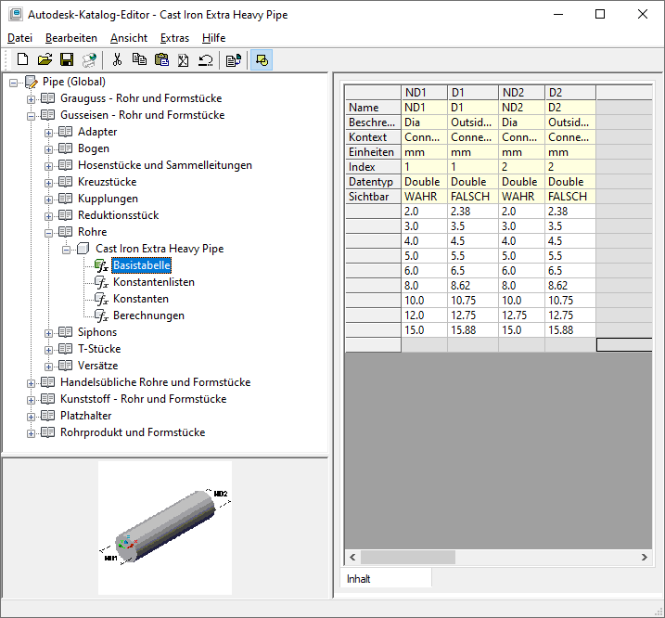Click the Cast Iron Extra Heavy Pipe cube icon
Viewport: 665px width, 618px height.
(83, 249)
